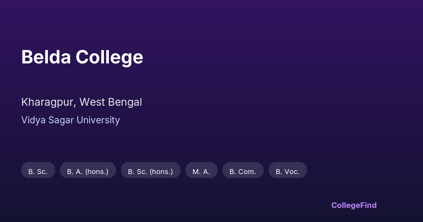The width and height of the screenshot is (423, 222).
Task: Choose the B. Voc. course tag
Action: click(288, 172)
